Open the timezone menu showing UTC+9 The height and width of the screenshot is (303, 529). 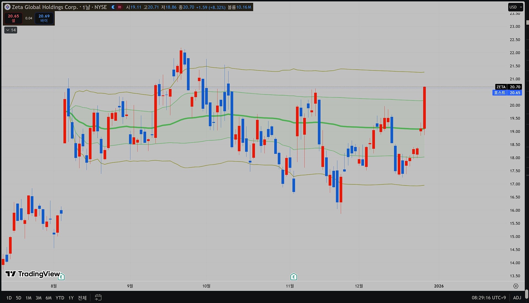point(488,298)
